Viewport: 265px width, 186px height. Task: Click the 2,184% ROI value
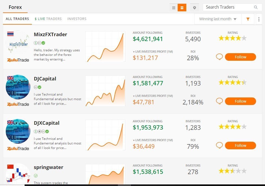click(193, 102)
